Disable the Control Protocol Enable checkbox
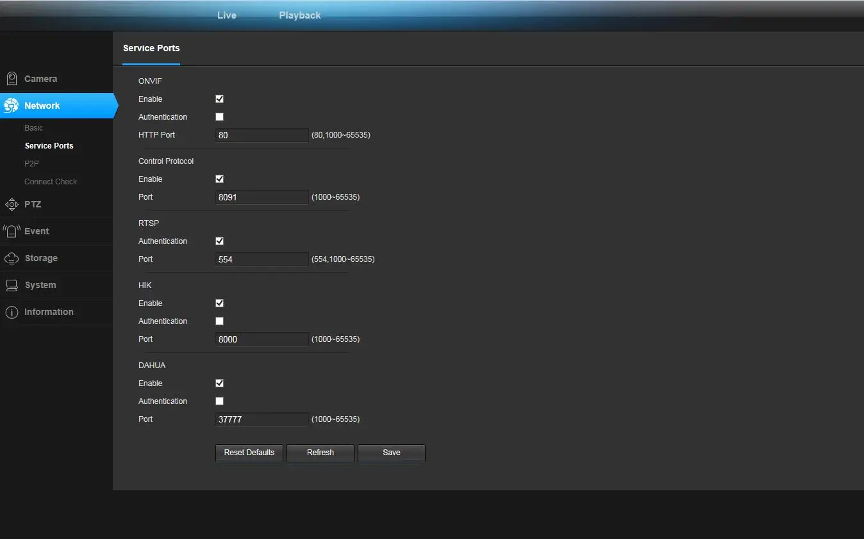The height and width of the screenshot is (539, 864). (219, 179)
